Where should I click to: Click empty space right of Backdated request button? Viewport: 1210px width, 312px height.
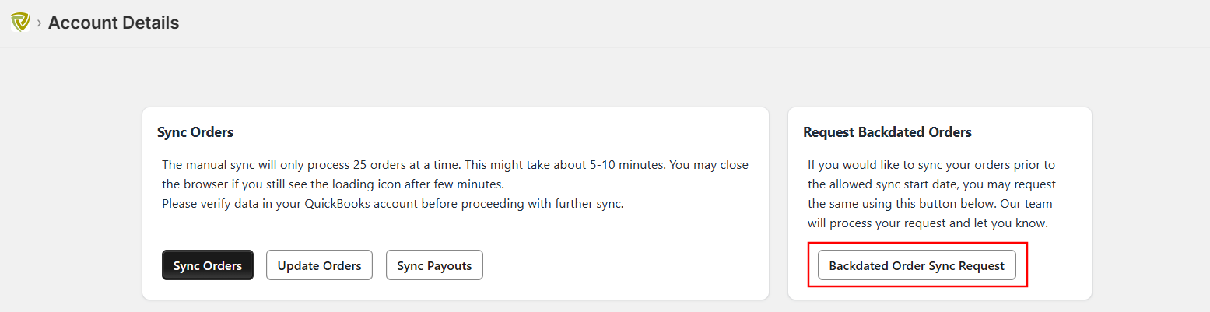1058,265
